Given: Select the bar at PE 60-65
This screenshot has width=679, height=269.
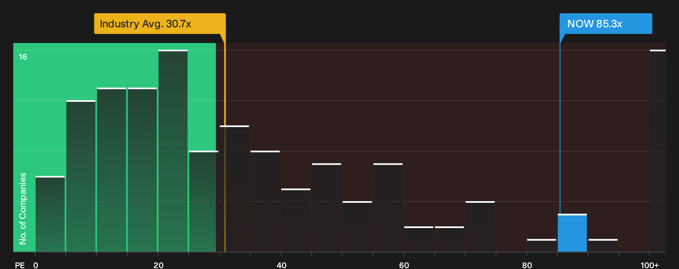Looking at the screenshot, I should pyautogui.click(x=419, y=239).
